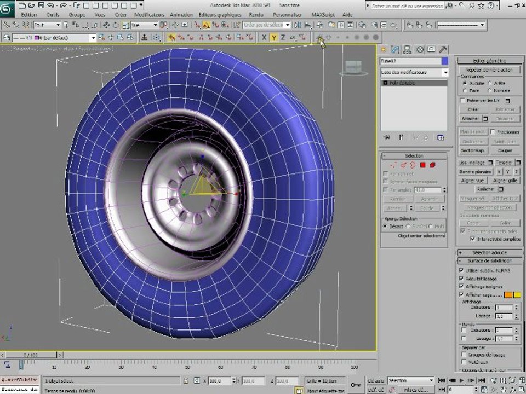Screen dimensions: 526x394
Task: Select Edge sub-object level icon
Action: tap(403, 165)
